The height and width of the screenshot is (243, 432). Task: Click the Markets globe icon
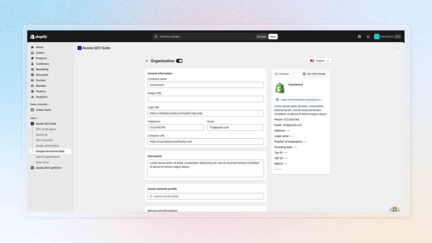pyautogui.click(x=32, y=86)
